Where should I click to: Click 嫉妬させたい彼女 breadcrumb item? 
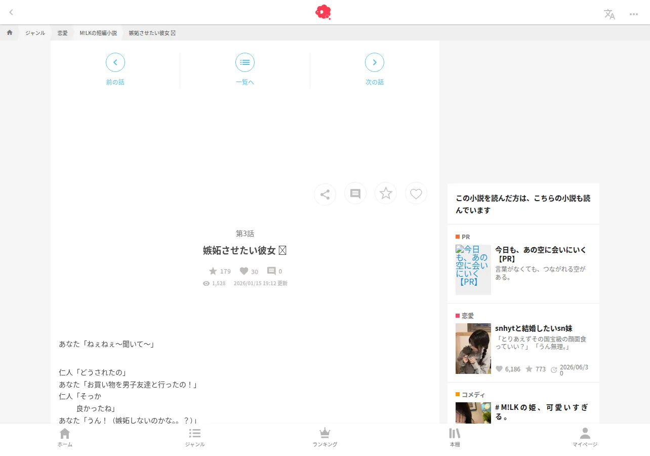(152, 33)
